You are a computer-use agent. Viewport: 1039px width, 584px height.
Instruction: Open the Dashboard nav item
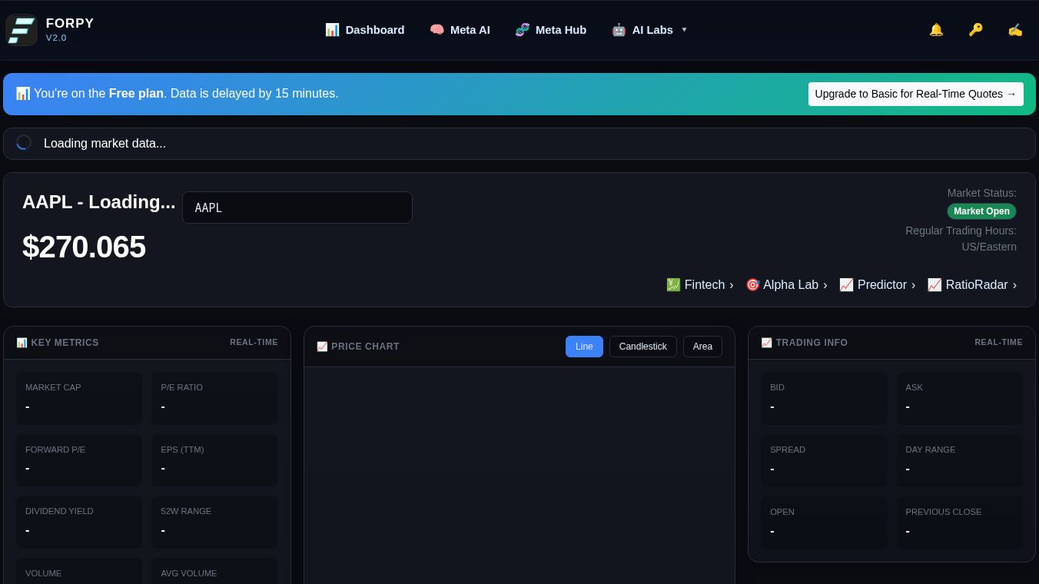pos(365,30)
